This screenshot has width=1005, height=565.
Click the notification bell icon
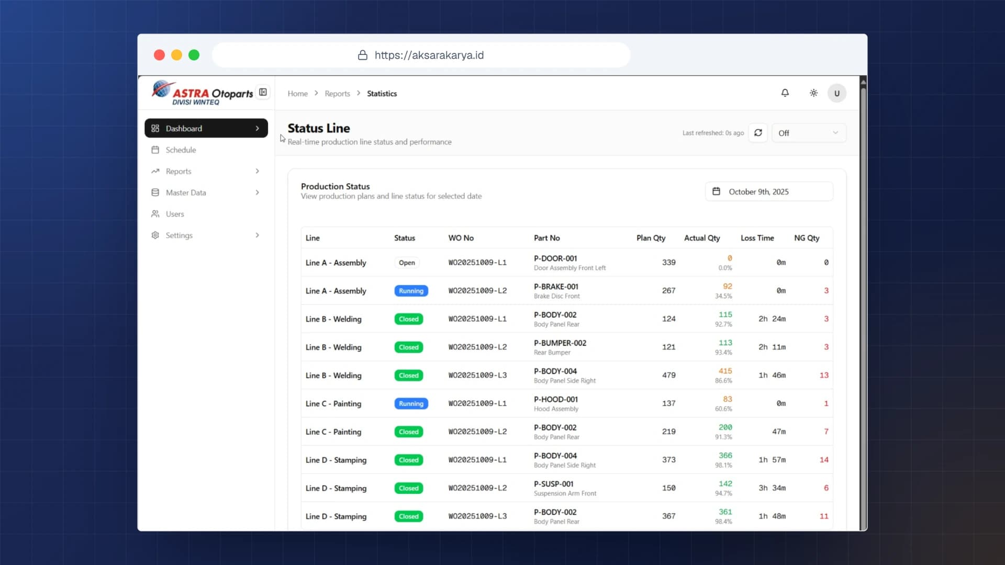point(785,93)
